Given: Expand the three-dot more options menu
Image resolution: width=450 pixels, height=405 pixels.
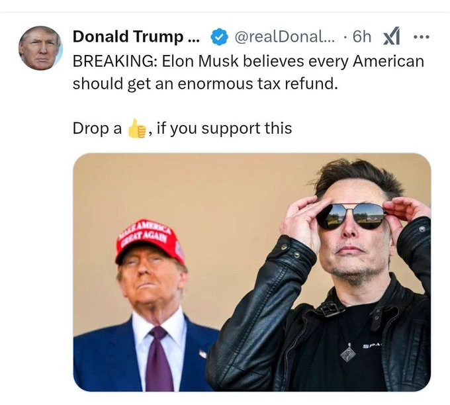Looking at the screenshot, I should coord(421,36).
